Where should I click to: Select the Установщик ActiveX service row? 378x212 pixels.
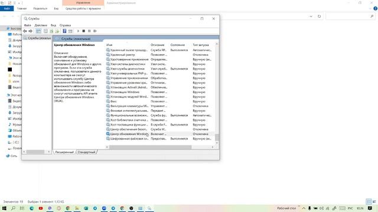160,87
